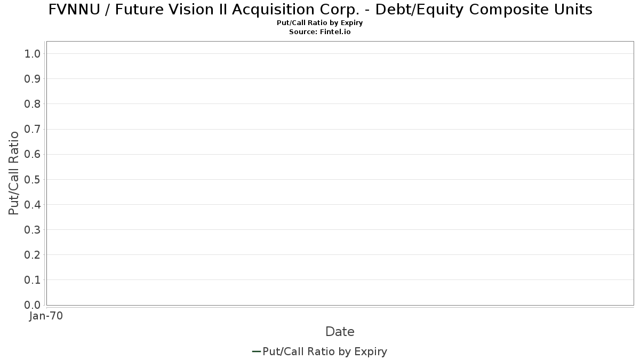640x360 pixels.
Task: Click the 0.4 y-axis label
Action: point(33,204)
